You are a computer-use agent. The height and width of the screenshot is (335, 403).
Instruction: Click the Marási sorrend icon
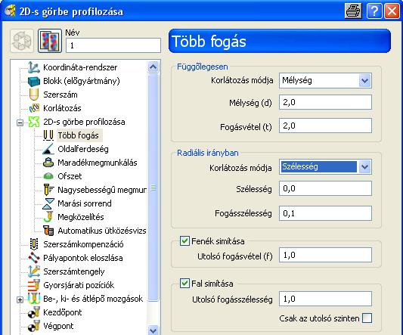tap(48, 203)
